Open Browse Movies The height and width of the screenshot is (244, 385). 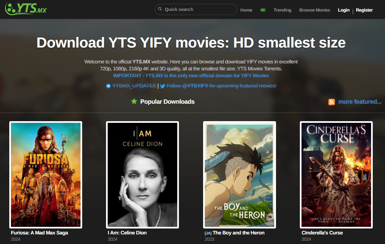[x=314, y=10]
